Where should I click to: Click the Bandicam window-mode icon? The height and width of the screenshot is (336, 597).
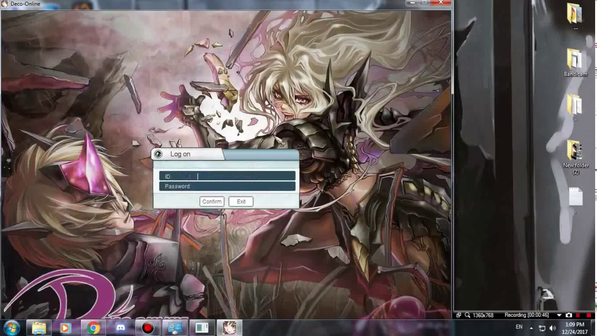click(458, 315)
